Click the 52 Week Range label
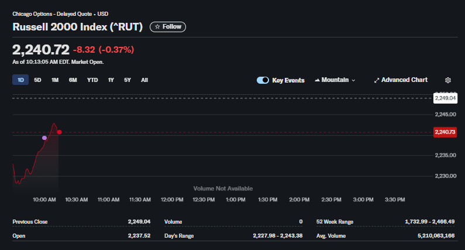 click(x=335, y=222)
